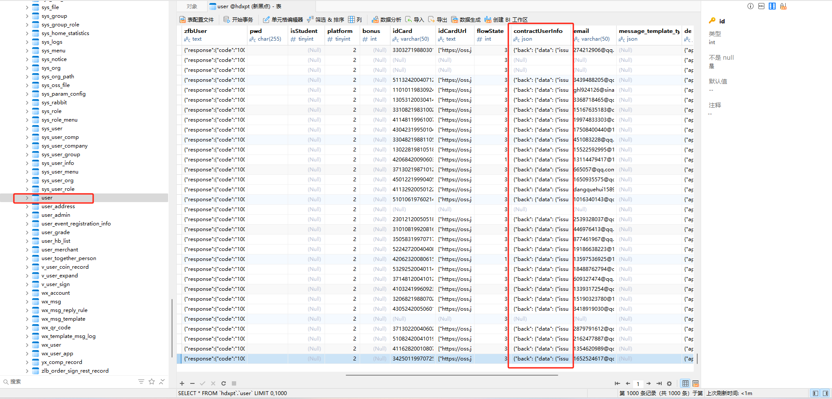Expand the v_user_sign tree node
Image resolution: width=832 pixels, height=399 pixels.
click(27, 284)
